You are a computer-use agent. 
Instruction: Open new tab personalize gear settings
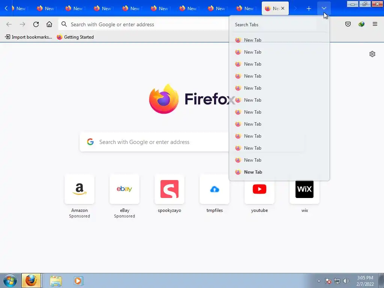click(x=372, y=54)
